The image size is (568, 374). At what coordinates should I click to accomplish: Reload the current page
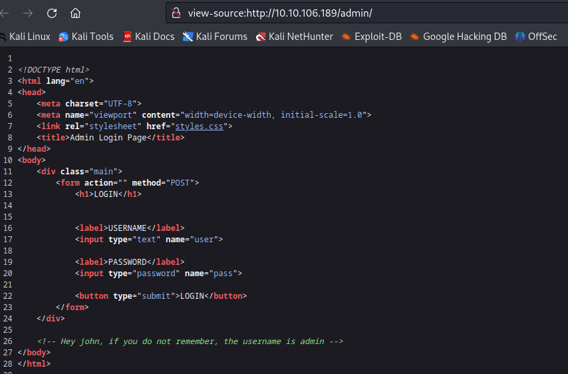point(52,13)
